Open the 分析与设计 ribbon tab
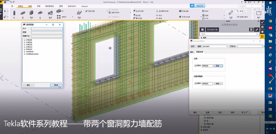 coord(72,6)
